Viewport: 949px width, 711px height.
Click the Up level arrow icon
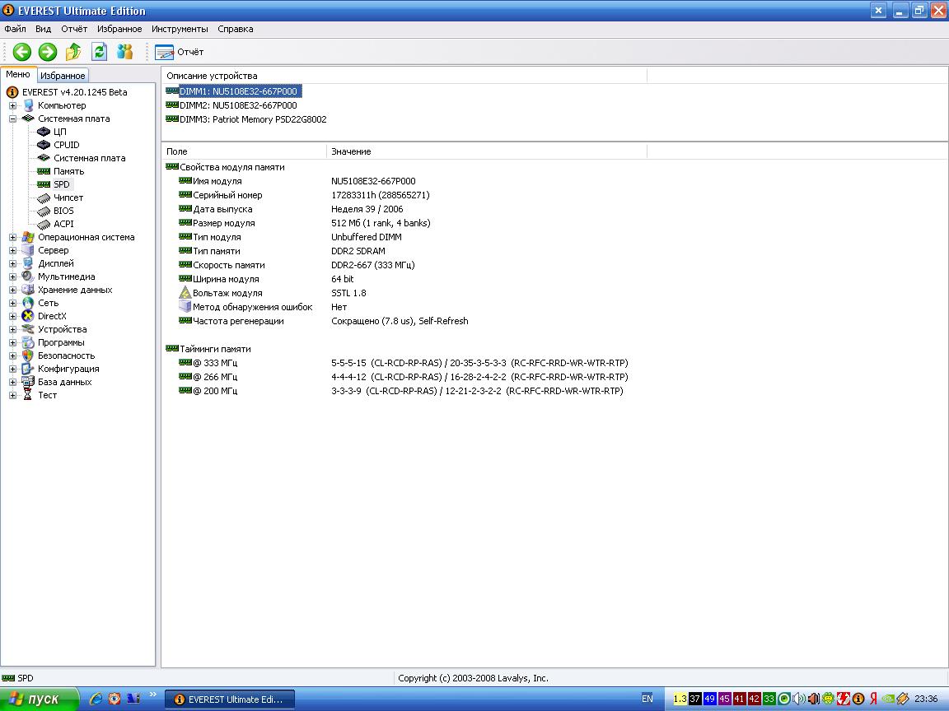pyautogui.click(x=73, y=52)
